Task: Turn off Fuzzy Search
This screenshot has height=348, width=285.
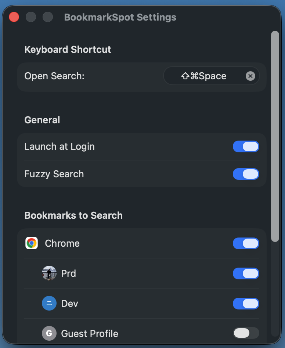Action: coord(246,174)
